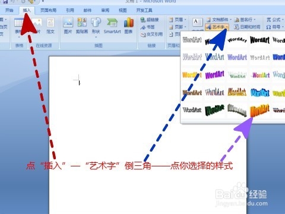Open the 页面布局 (Page Layout) tab
This screenshot has width=285, height=214.
click(48, 10)
